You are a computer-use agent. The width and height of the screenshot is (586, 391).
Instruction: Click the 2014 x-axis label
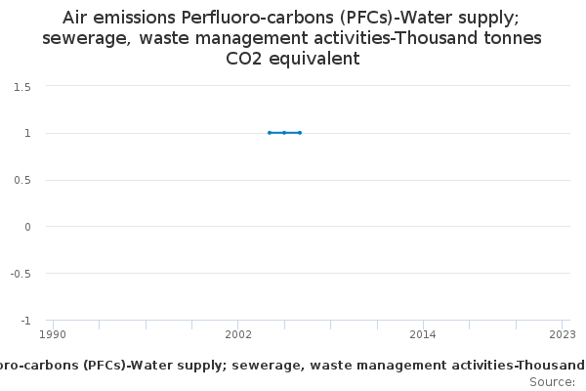point(423,334)
